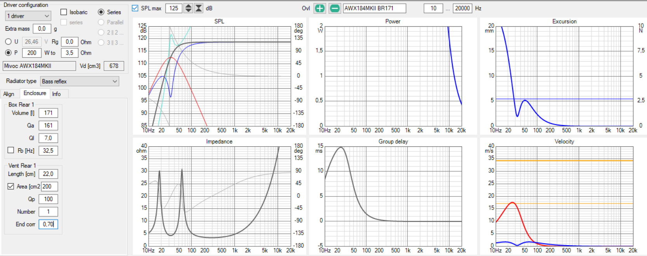Toggle the SPL max checkbox
Viewport: 647px width, 256px height.
point(135,8)
